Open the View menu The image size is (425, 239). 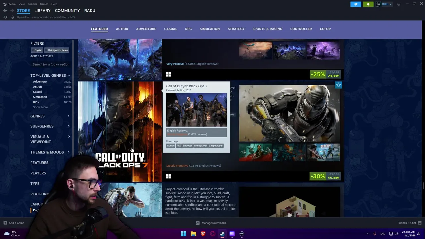tap(22, 4)
